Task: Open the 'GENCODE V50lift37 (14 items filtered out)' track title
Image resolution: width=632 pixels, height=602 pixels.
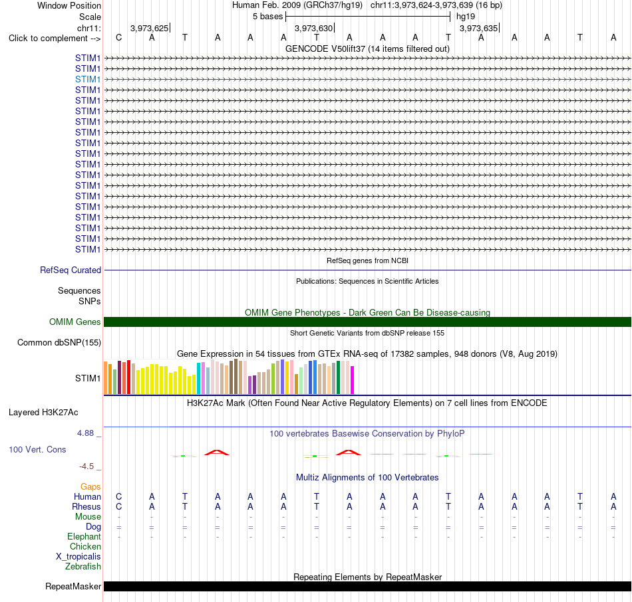Action: (367, 49)
